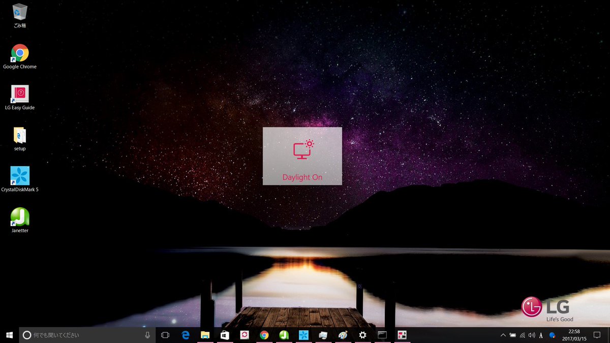Viewport: 610px width, 343px height.
Task: Open the Windows Store from the taskbar
Action: click(225, 335)
